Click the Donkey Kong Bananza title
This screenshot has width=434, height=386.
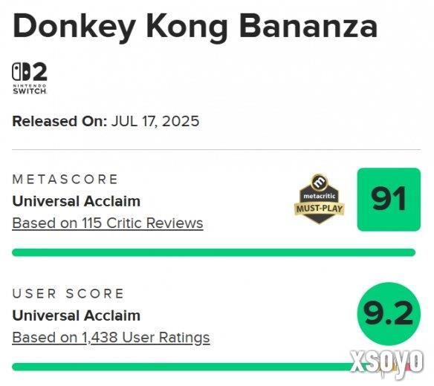pyautogui.click(x=195, y=26)
